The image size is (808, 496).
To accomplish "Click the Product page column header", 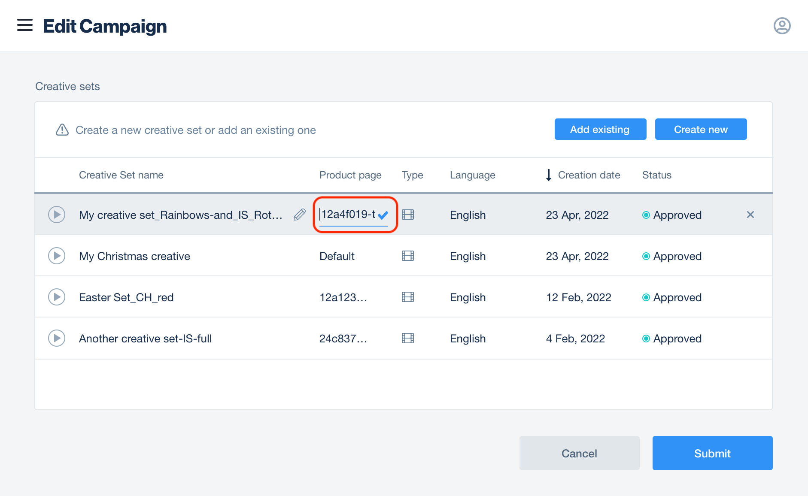I will point(350,175).
